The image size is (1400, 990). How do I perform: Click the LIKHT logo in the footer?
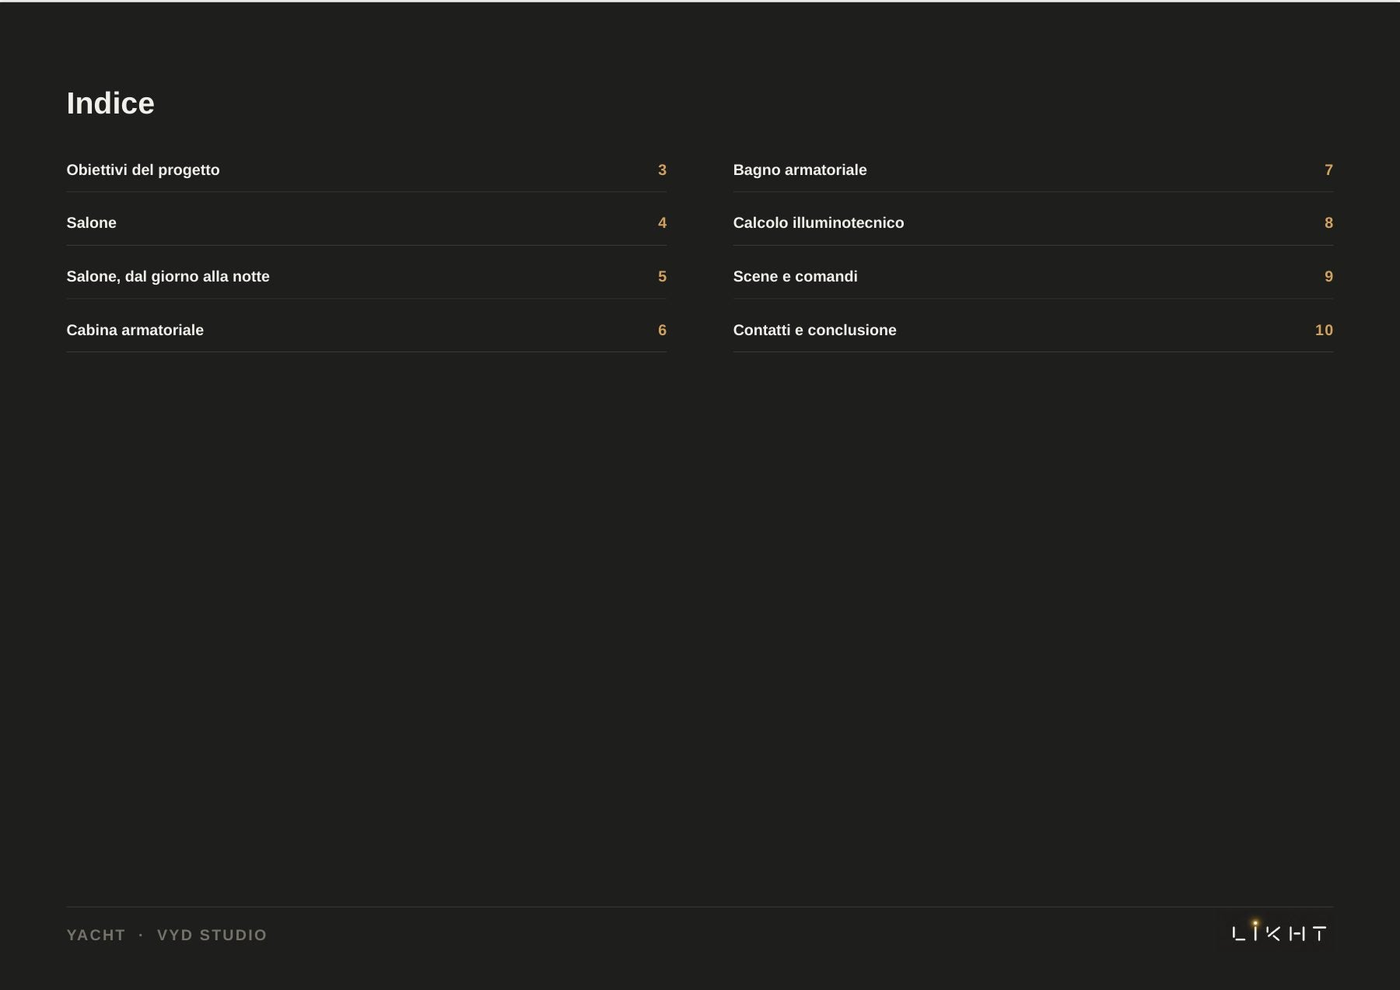tap(1279, 932)
